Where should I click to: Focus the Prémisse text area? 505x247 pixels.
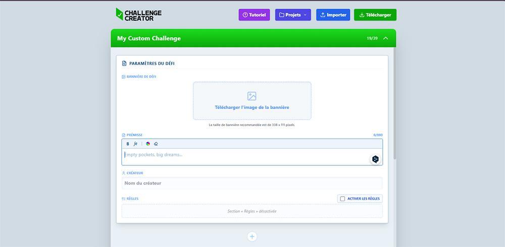pyautogui.click(x=252, y=157)
